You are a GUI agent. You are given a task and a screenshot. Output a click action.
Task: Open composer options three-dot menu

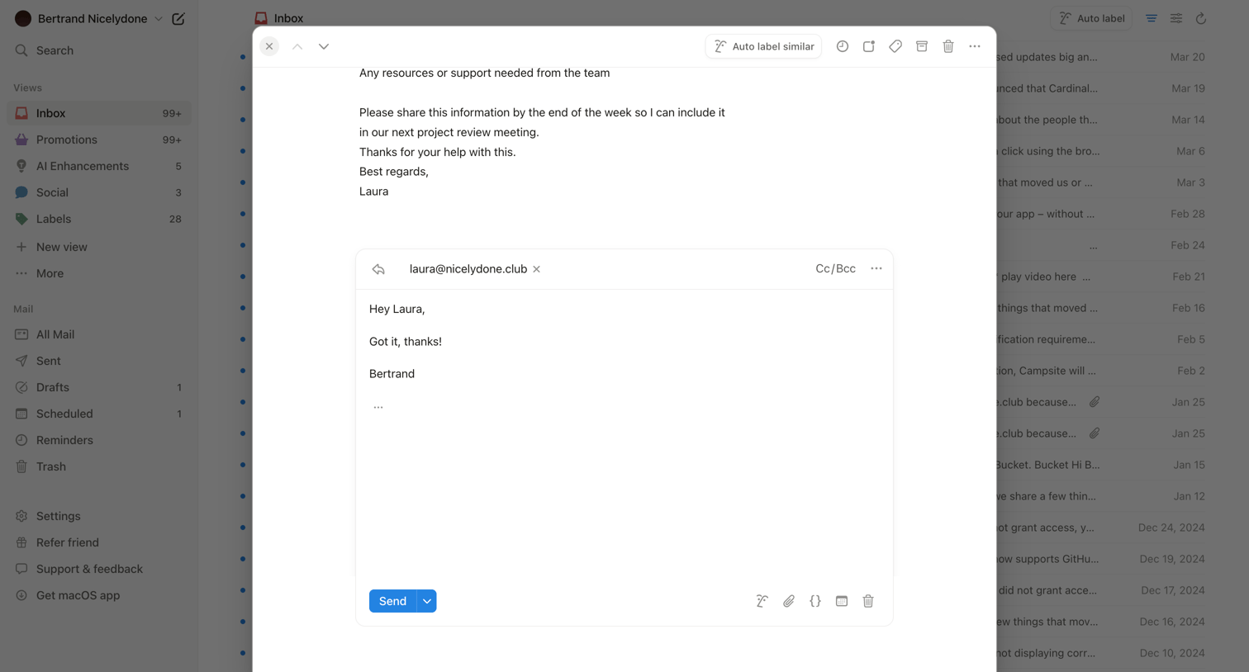click(x=876, y=268)
